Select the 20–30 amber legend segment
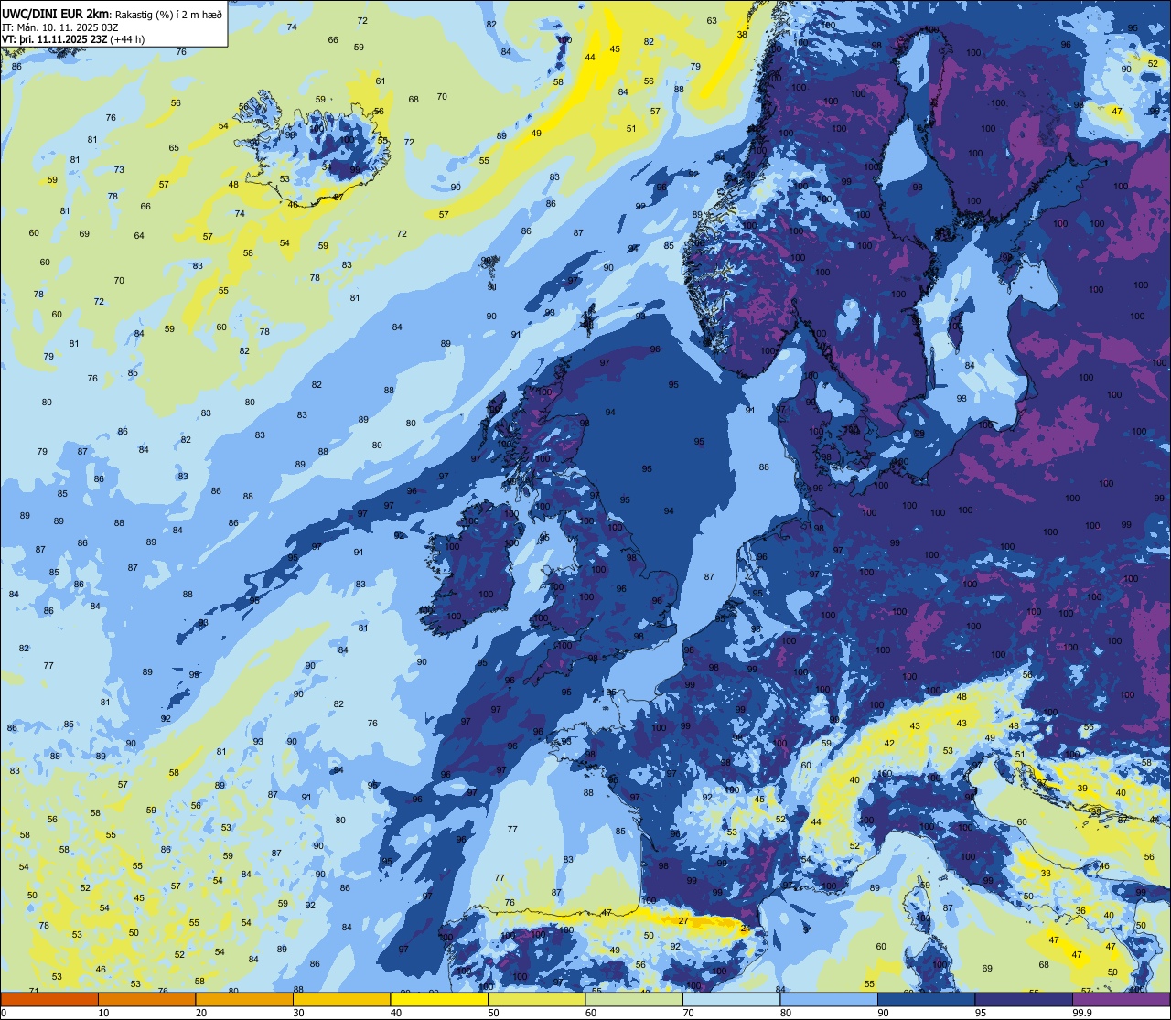The image size is (1171, 1020). (x=244, y=999)
